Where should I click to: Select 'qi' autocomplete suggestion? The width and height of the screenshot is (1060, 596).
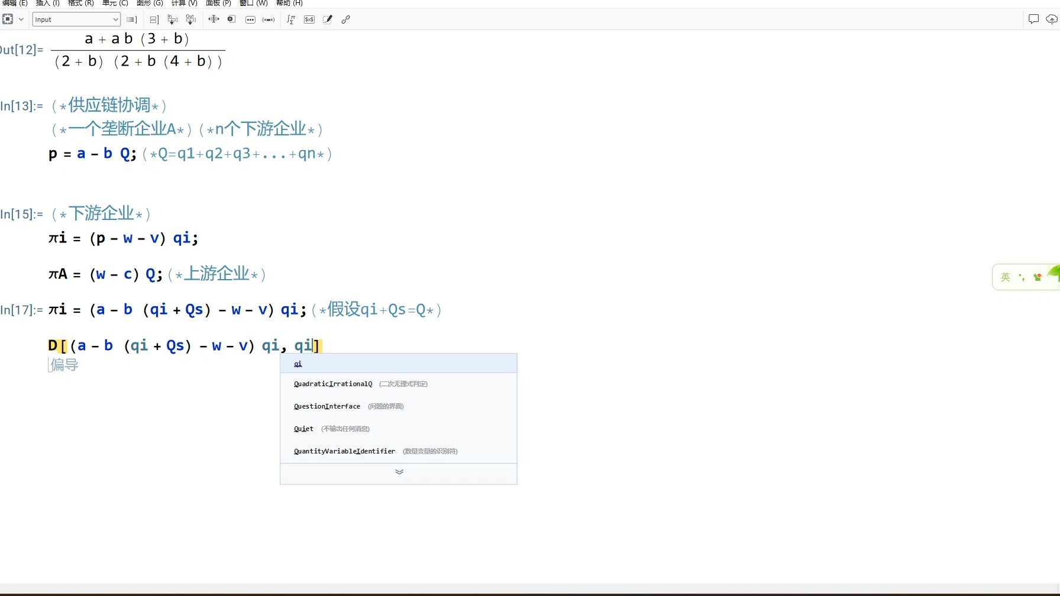(399, 364)
